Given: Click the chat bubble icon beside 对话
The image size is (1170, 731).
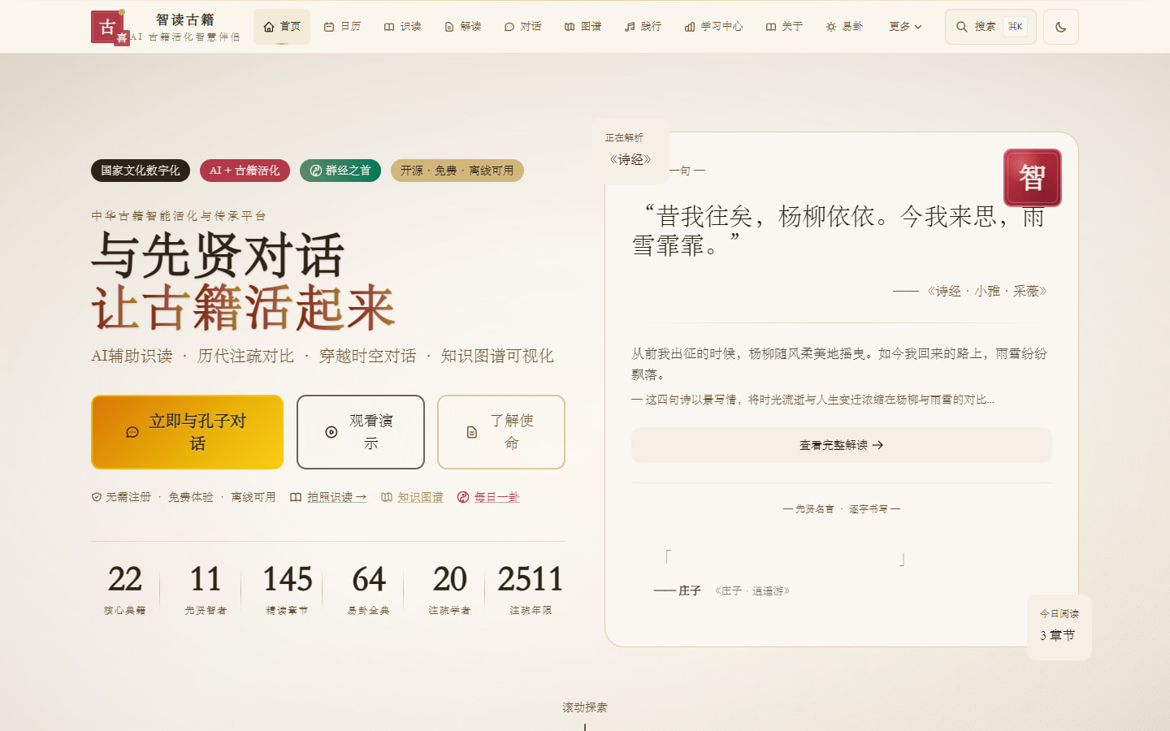Looking at the screenshot, I should click(x=509, y=27).
